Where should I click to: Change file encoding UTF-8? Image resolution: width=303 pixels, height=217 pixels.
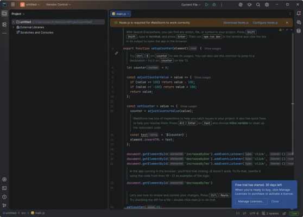(x=254, y=213)
